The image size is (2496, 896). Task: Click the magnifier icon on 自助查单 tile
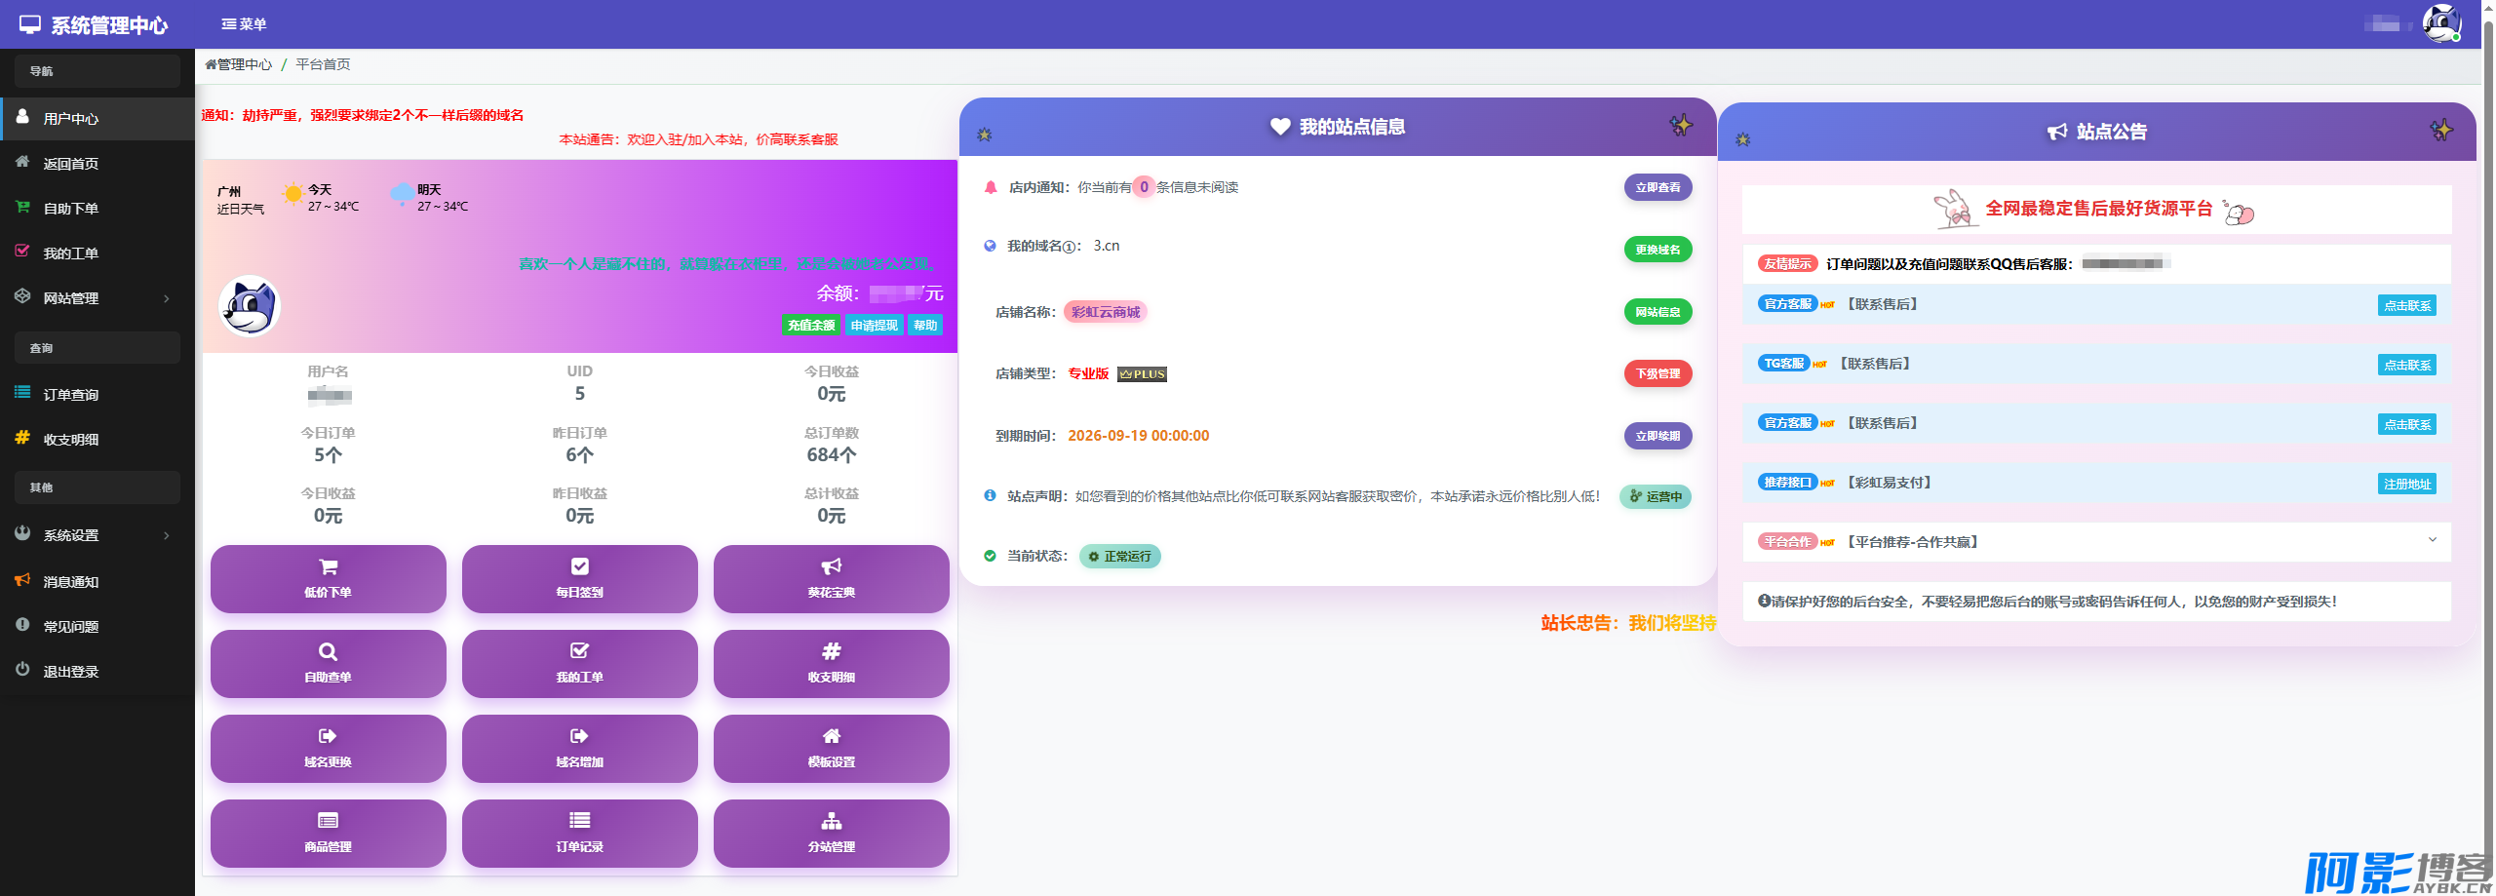click(328, 651)
